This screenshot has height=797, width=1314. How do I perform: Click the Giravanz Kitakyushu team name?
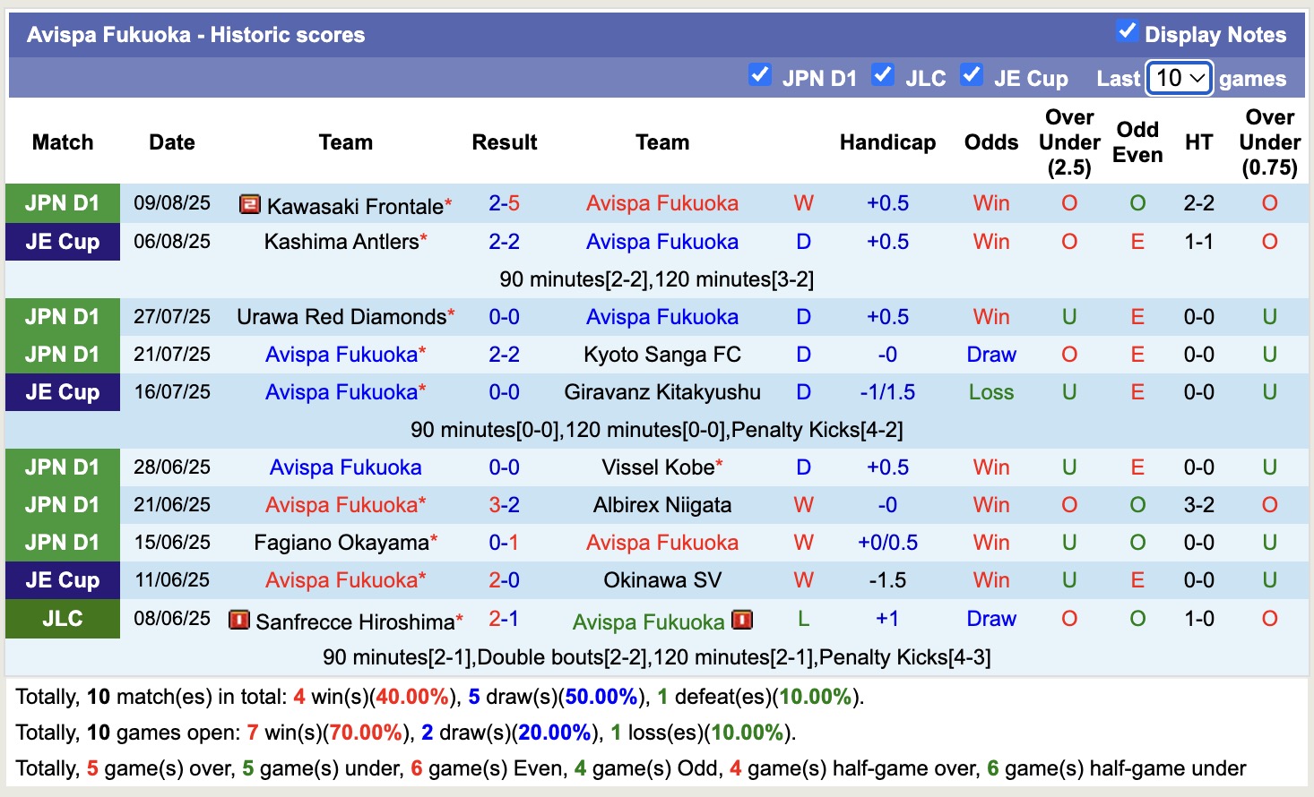pos(662,391)
